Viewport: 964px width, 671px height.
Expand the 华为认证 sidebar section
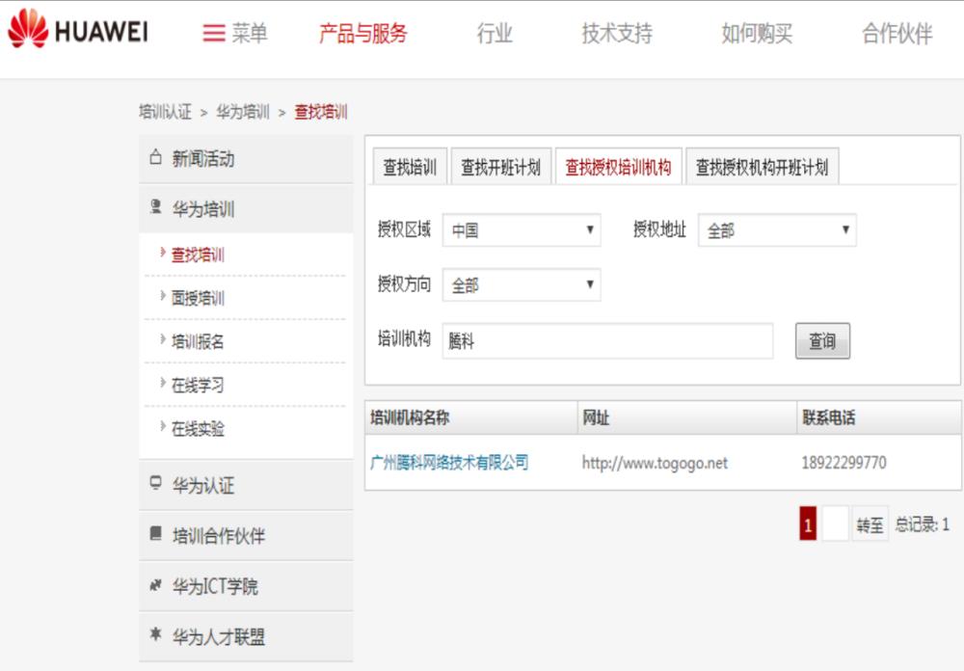[246, 485]
